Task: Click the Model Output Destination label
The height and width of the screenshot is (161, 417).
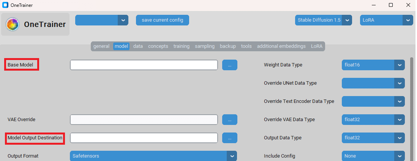Action: tap(35, 138)
